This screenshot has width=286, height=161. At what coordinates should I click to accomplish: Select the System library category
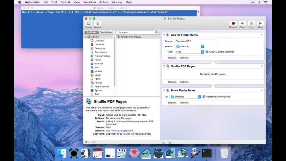(99, 90)
